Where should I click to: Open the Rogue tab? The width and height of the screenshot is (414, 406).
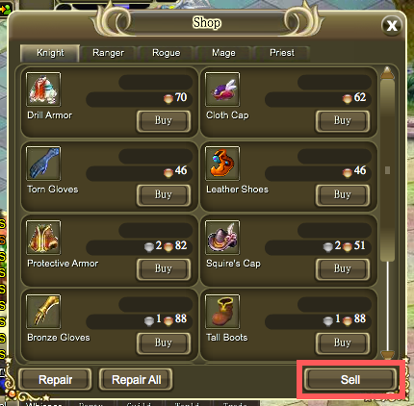pyautogui.click(x=166, y=53)
